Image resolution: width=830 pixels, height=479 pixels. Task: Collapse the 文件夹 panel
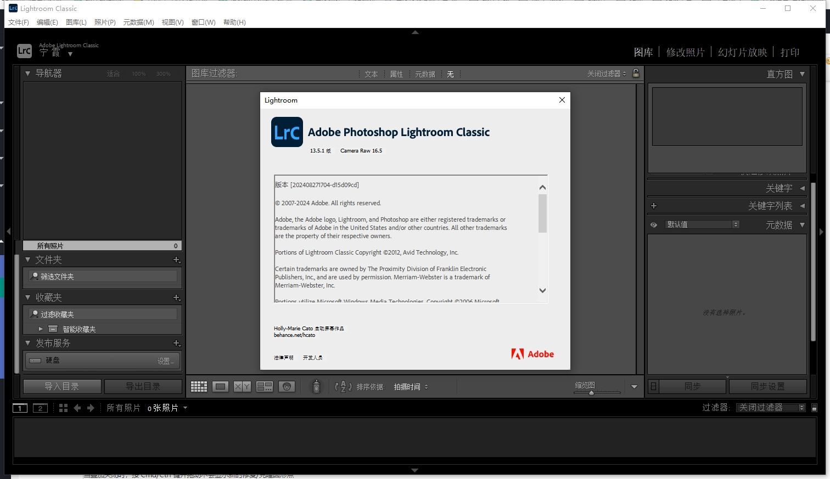pos(27,260)
